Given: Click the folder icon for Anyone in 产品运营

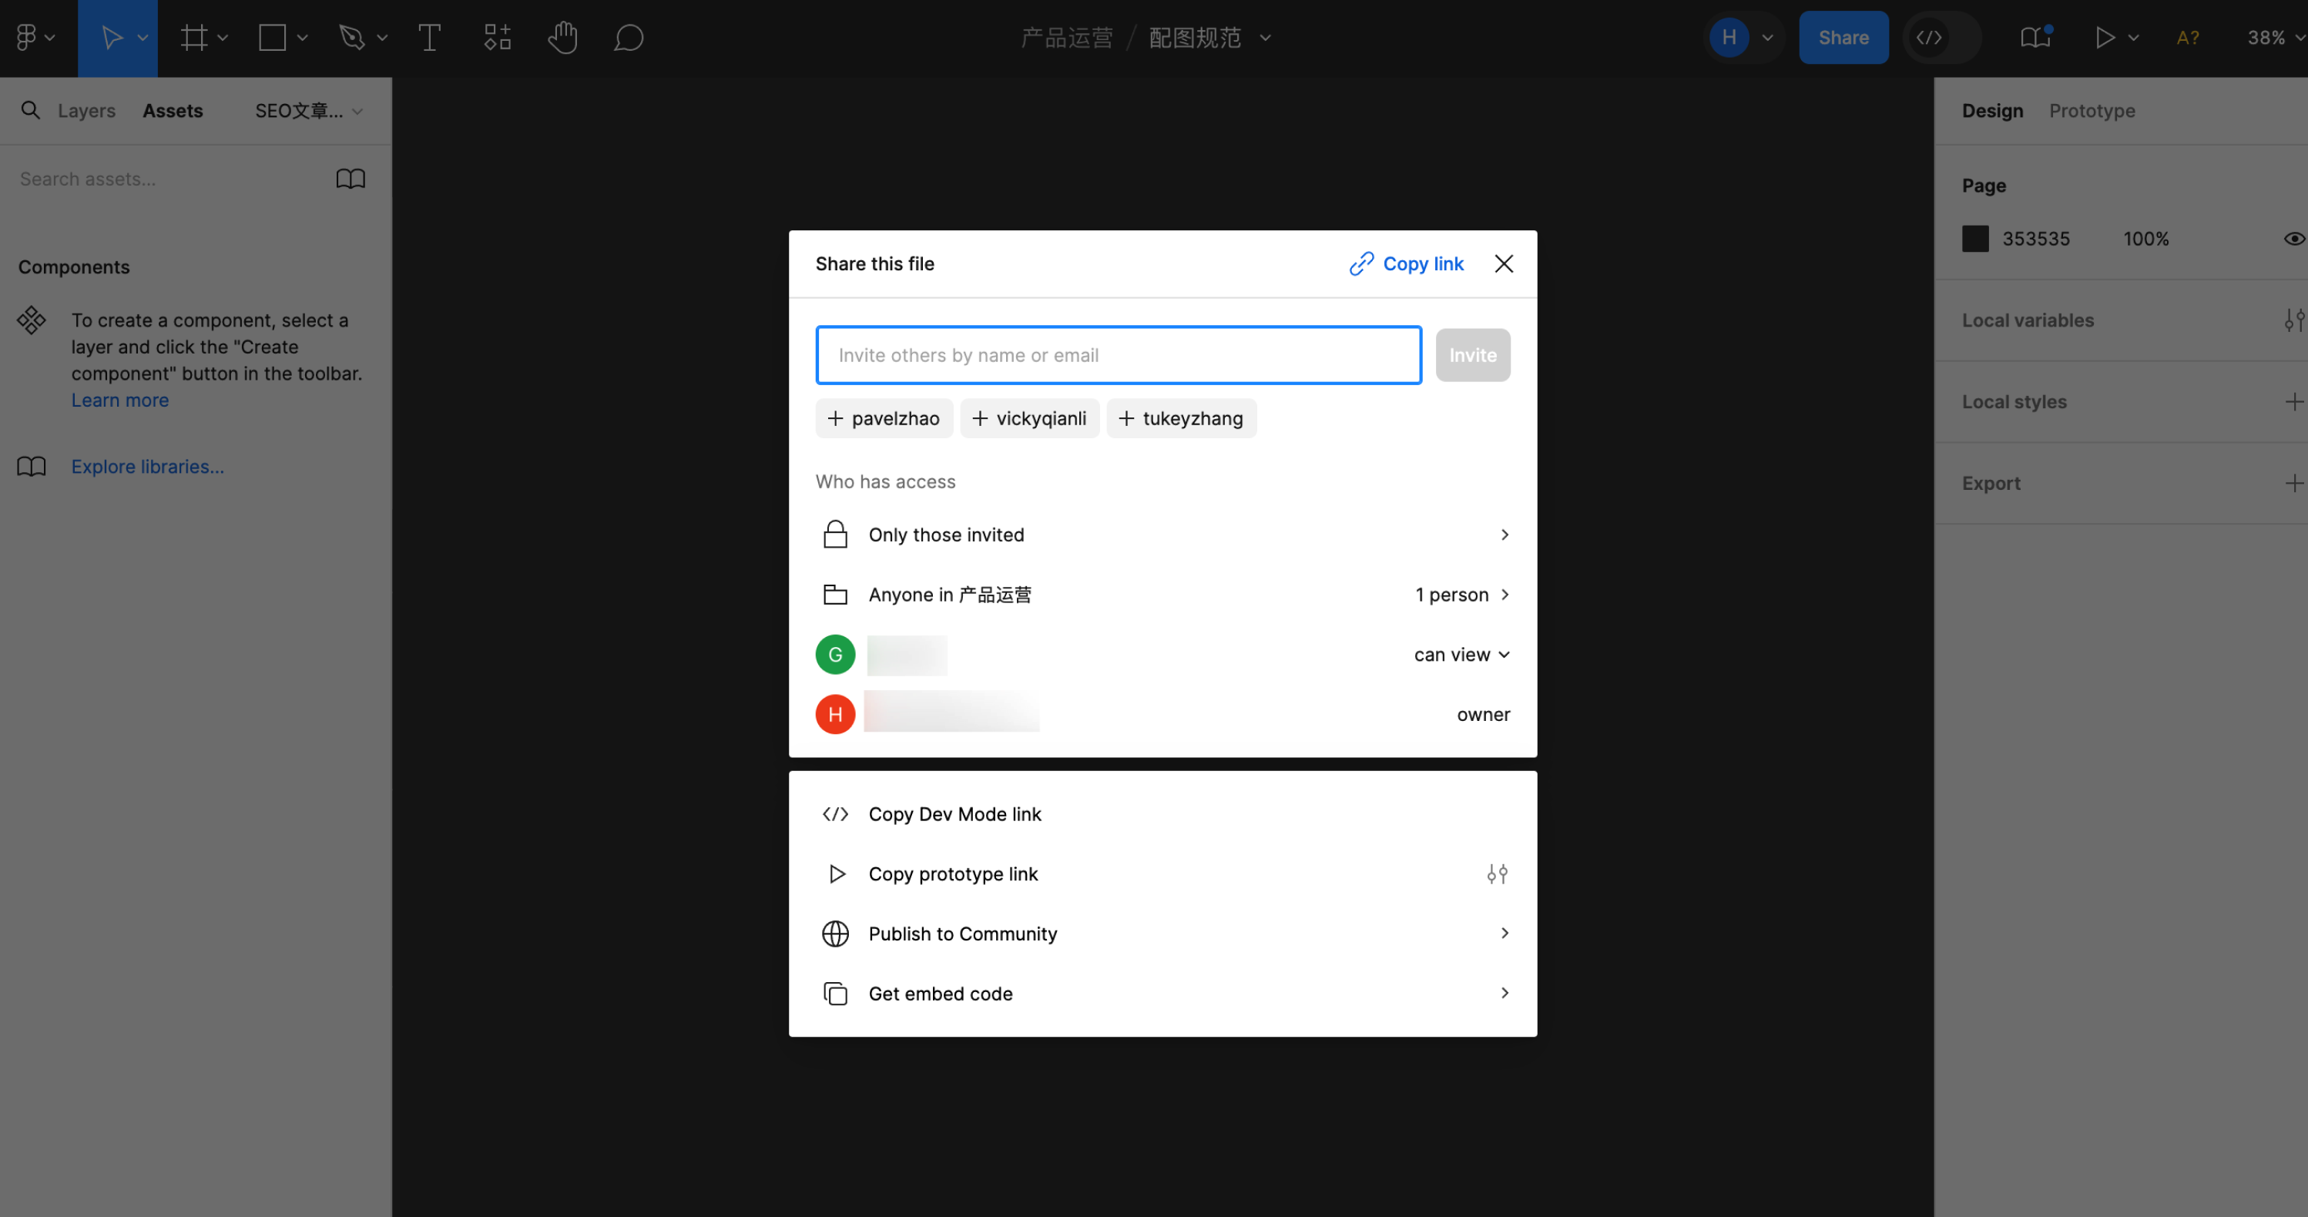Looking at the screenshot, I should 835,595.
